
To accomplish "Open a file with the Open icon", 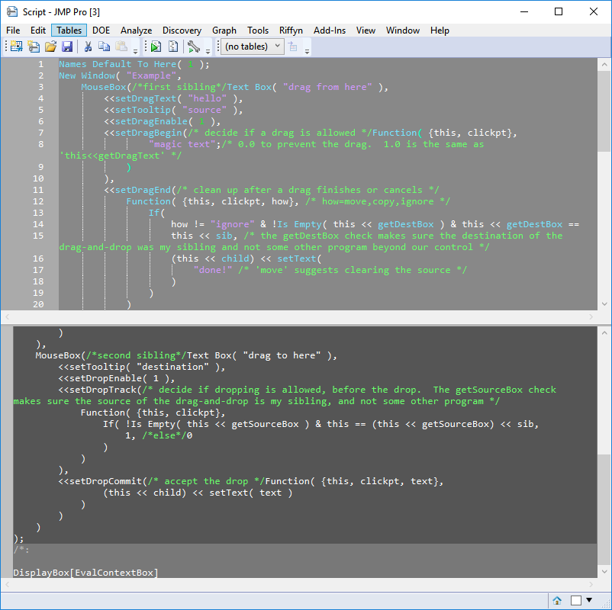I will tap(50, 47).
